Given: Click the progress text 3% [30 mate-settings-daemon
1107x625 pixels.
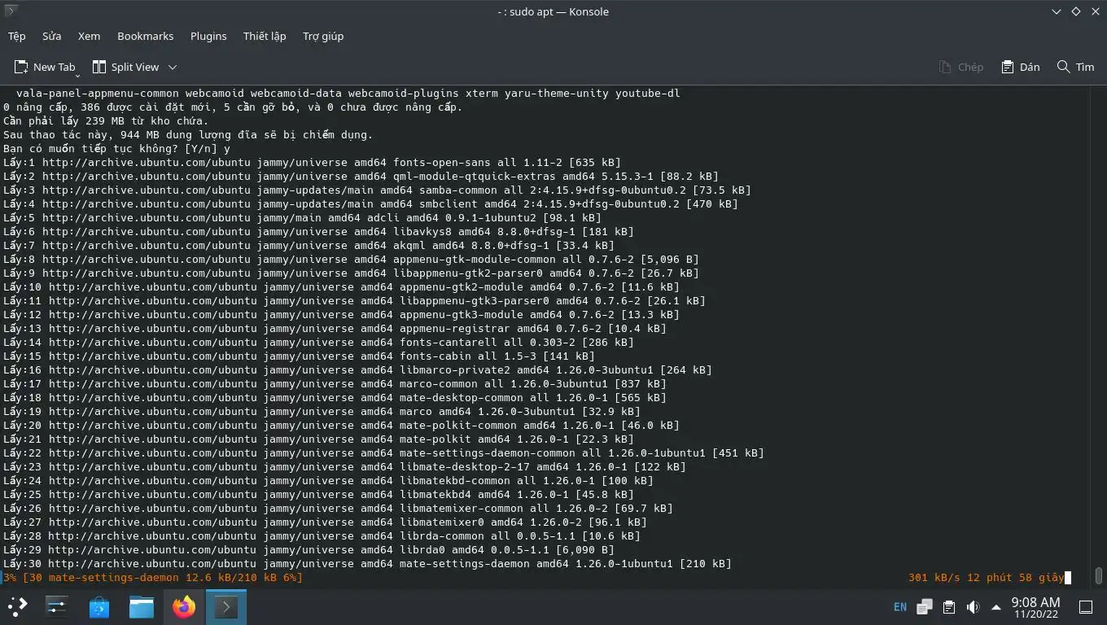Looking at the screenshot, I should pyautogui.click(x=153, y=577).
